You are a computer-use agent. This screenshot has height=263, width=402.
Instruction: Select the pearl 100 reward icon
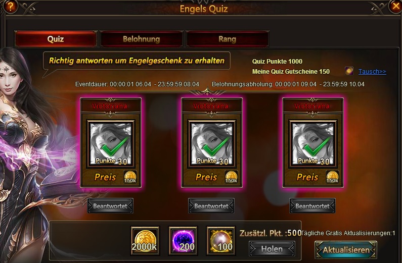221,241
